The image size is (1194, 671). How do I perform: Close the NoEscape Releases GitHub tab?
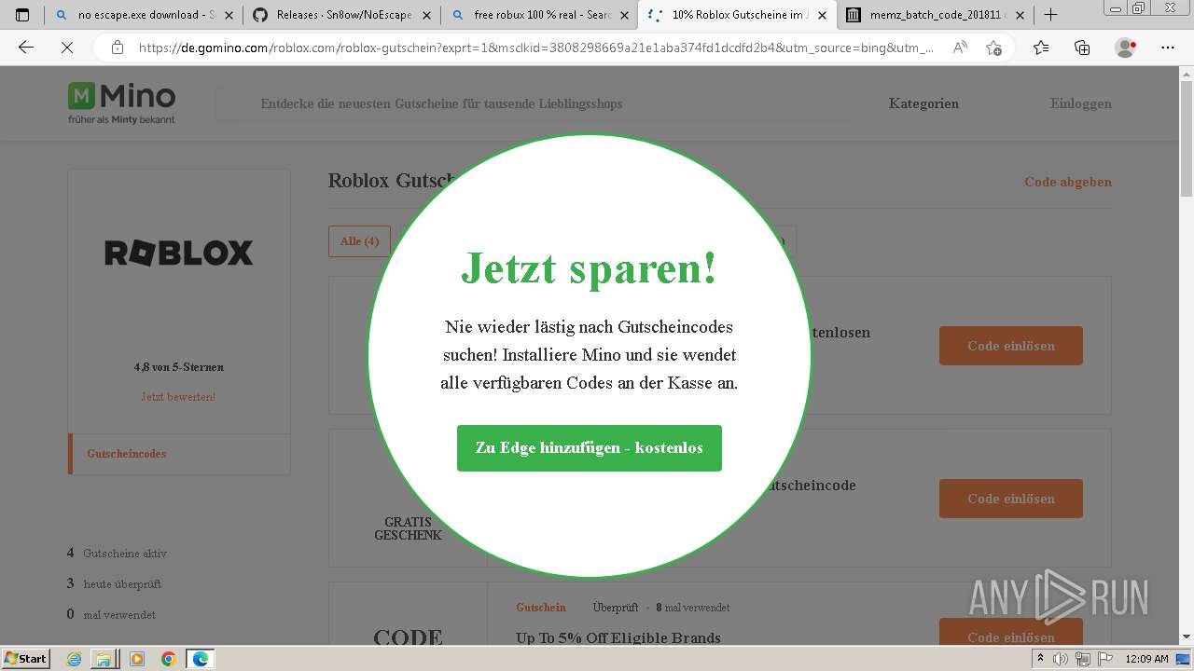425,15
